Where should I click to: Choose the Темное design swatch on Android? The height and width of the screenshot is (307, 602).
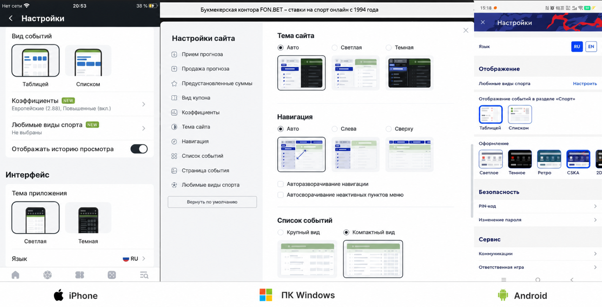coord(520,159)
